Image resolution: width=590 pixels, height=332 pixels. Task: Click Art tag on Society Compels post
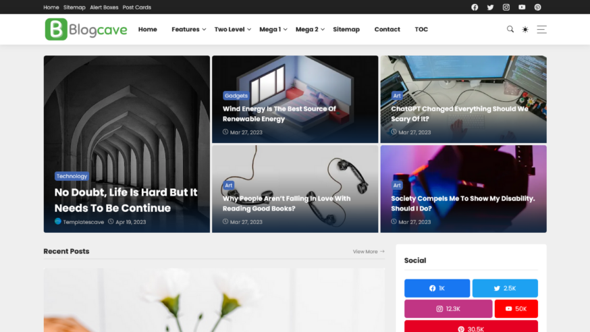pos(397,186)
